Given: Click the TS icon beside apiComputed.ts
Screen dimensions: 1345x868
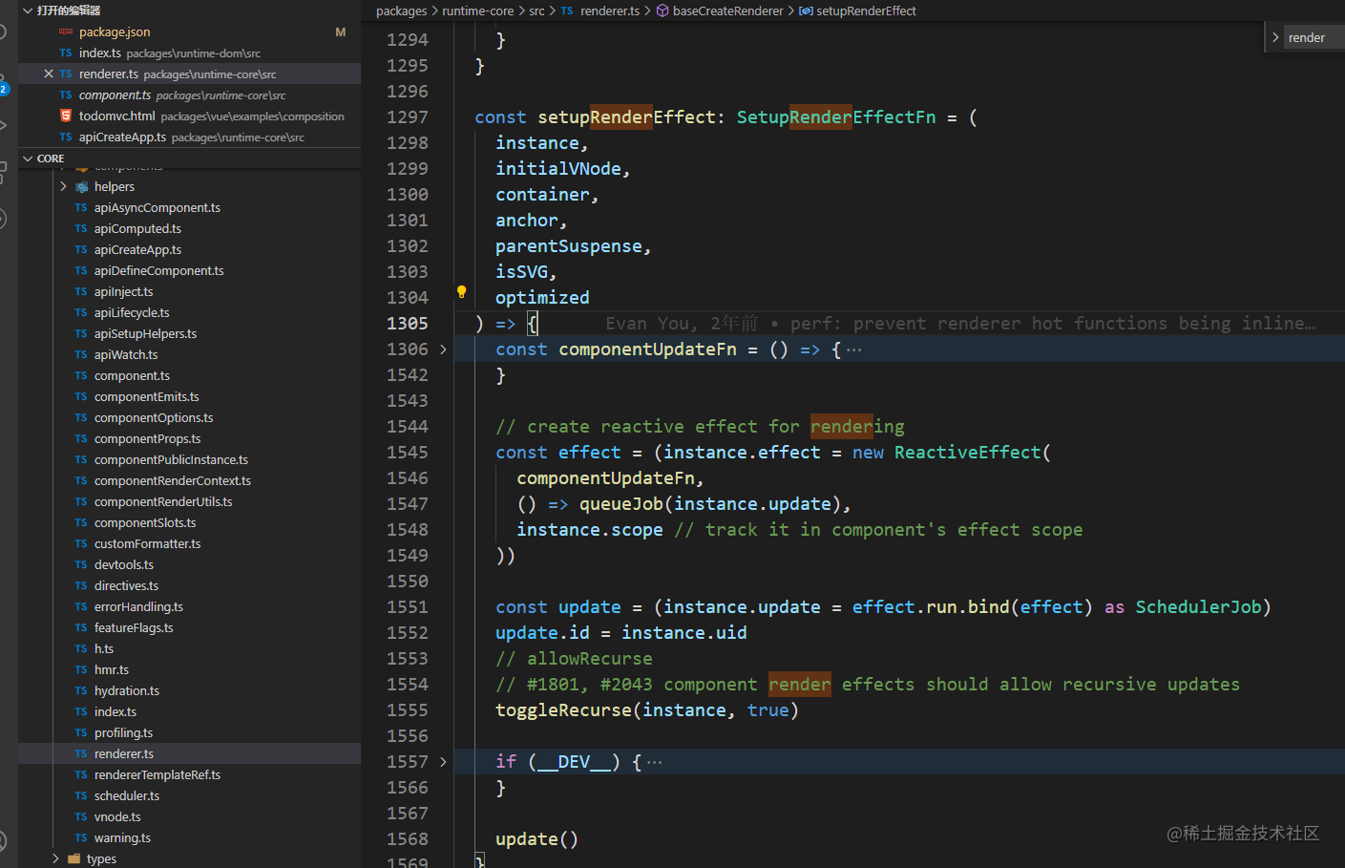Looking at the screenshot, I should 81,229.
